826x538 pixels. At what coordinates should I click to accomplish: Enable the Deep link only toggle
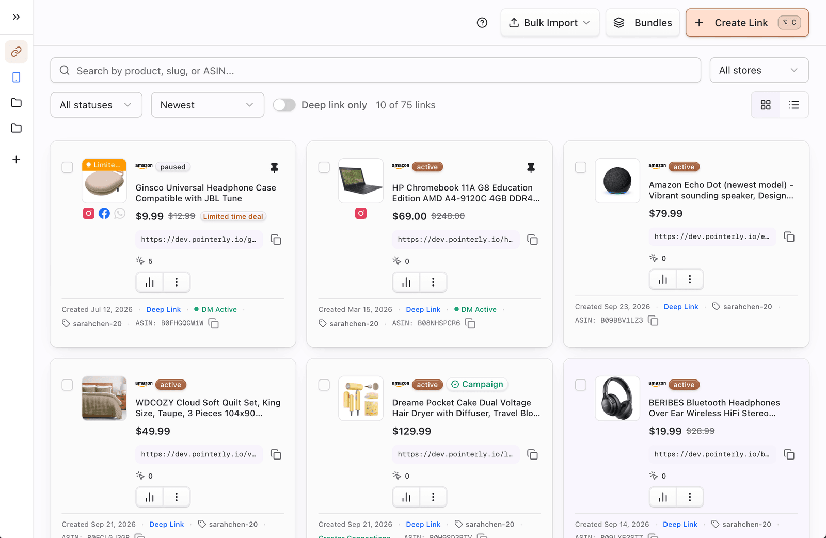tap(284, 105)
